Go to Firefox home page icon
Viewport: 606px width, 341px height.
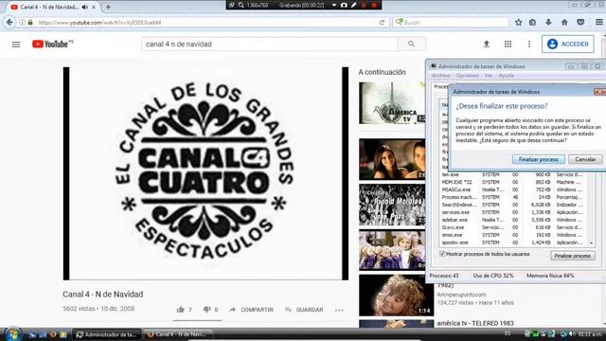pos(564,23)
